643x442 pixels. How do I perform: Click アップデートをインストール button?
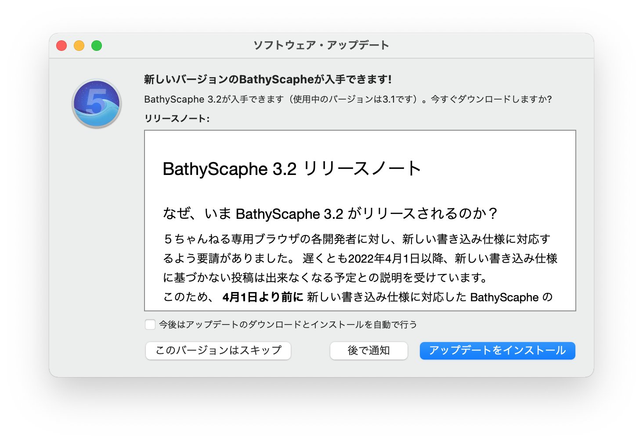coord(497,350)
